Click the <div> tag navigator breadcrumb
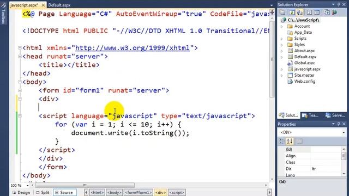Image resolution: width=349 pixels, height=196 pixels. [x=160, y=192]
